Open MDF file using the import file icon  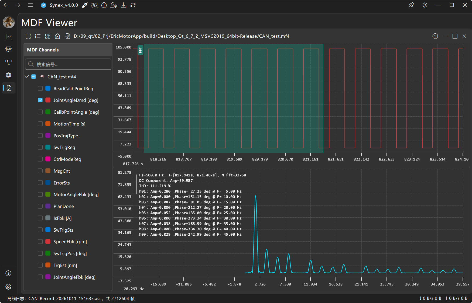(67, 36)
